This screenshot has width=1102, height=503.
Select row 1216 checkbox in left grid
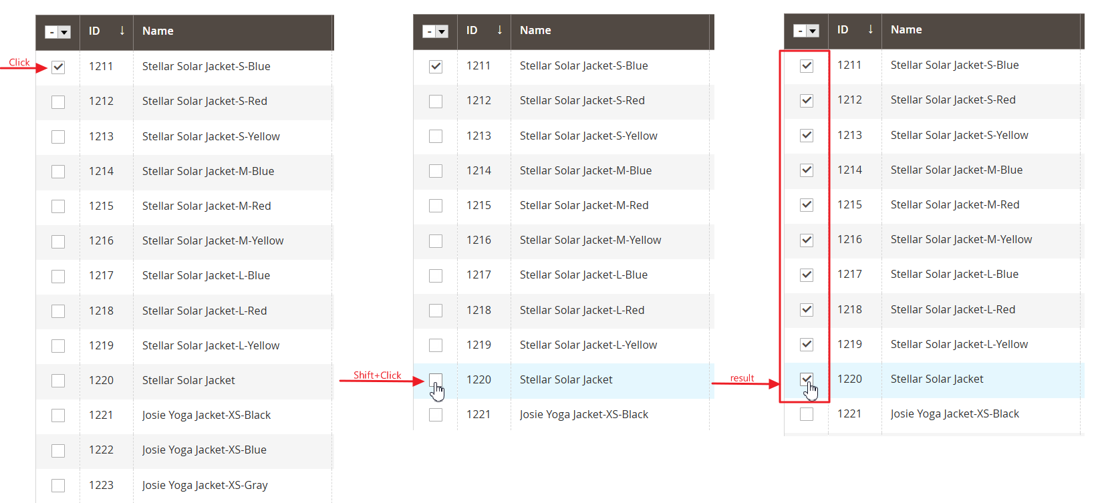[58, 241]
